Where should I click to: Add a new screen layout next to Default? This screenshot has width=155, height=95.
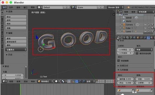[65, 7]
